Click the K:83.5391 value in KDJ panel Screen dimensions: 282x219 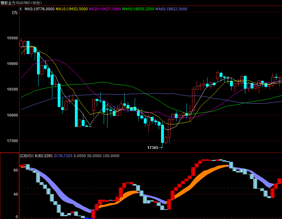[44, 156]
